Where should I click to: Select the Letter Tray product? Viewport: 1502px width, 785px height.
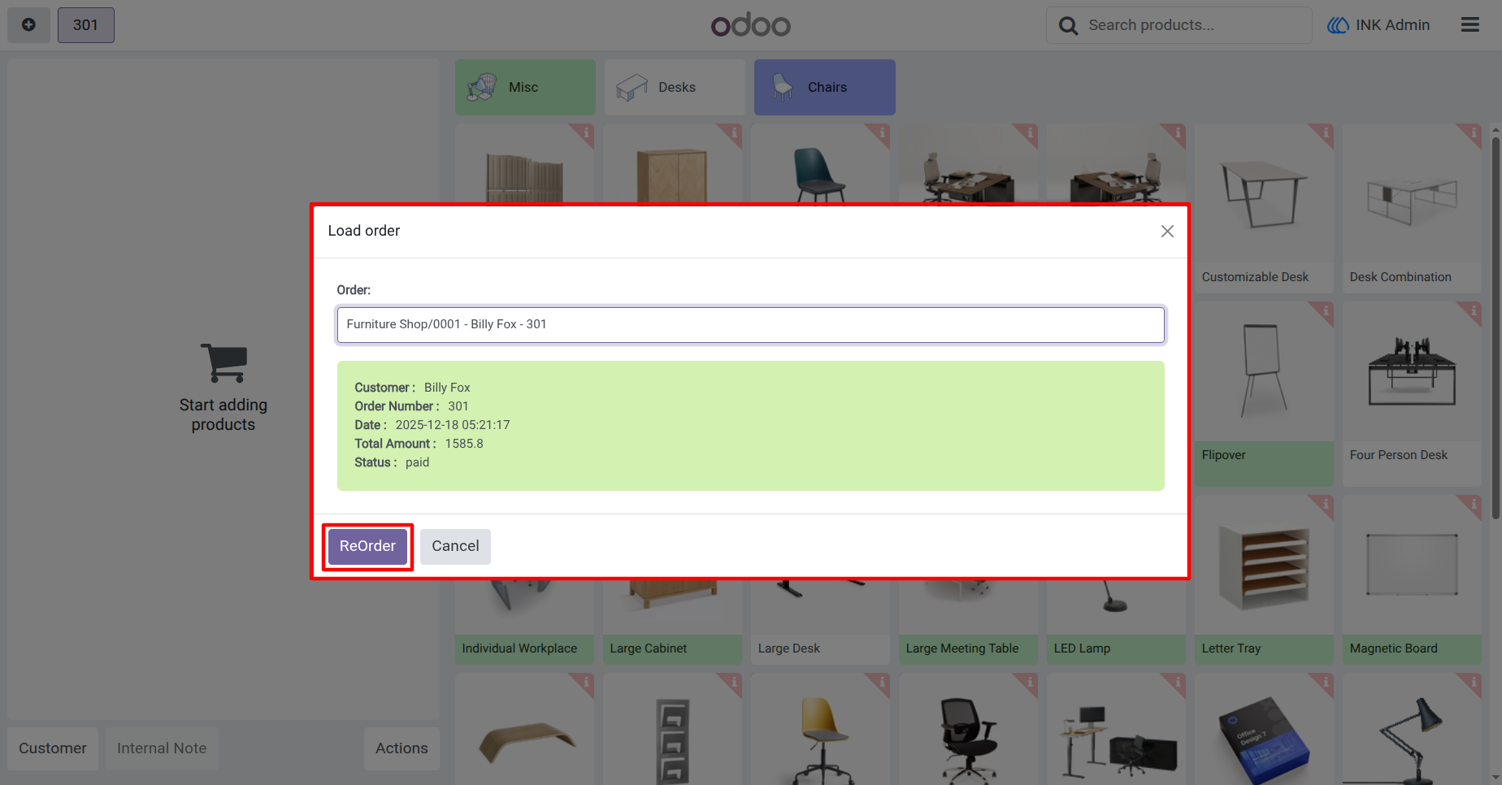(1264, 580)
